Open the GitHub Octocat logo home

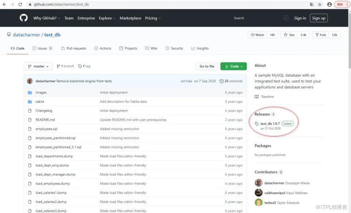coord(24,18)
